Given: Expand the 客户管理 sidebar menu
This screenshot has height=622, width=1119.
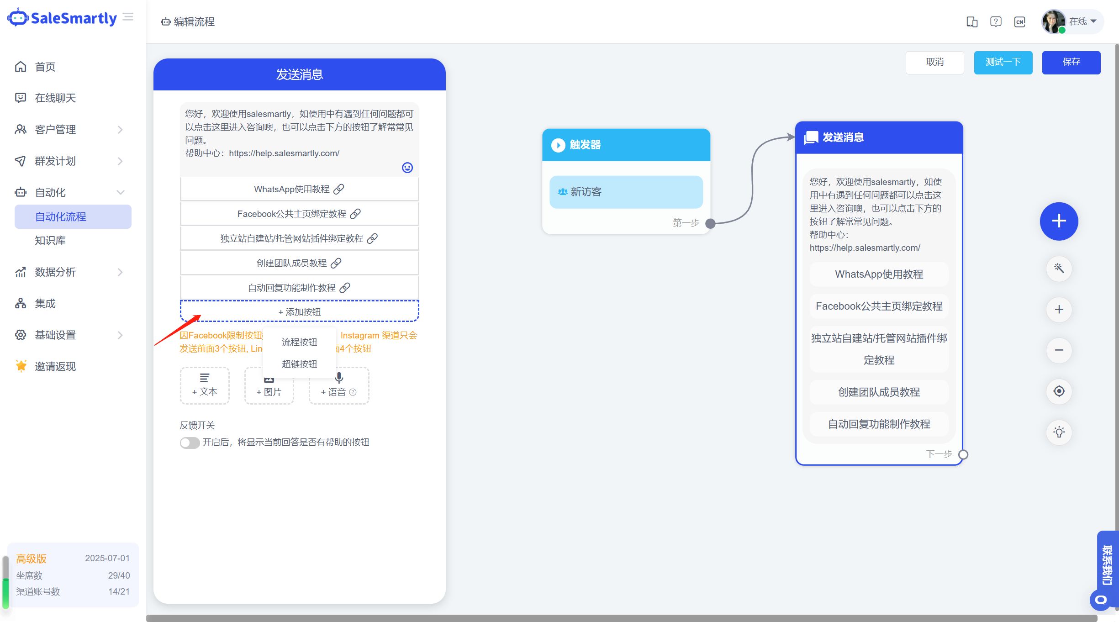Looking at the screenshot, I should pos(69,130).
